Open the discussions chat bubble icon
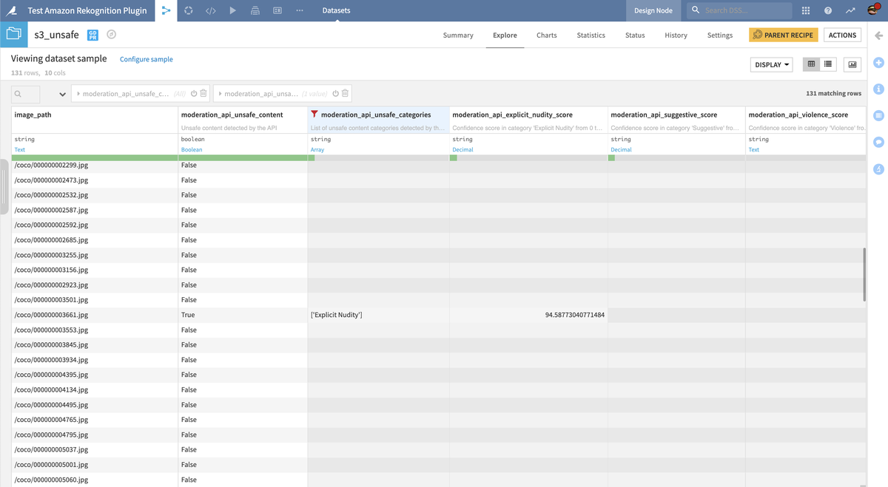The image size is (888, 487). [879, 142]
